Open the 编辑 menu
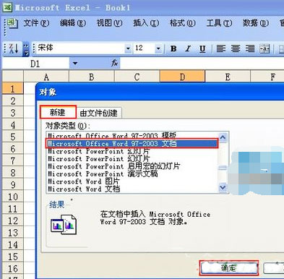Screen dimensions: 284x279 pyautogui.click(x=72, y=23)
